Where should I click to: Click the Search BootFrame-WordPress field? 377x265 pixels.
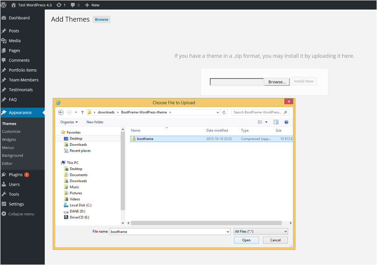[260, 112]
